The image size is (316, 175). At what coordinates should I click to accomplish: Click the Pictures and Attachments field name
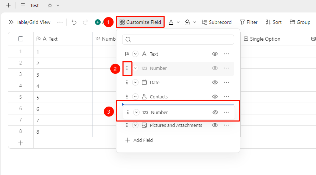176,125
